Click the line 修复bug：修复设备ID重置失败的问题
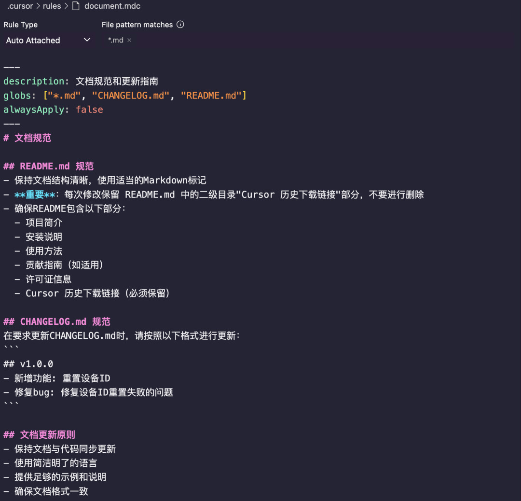 point(88,392)
